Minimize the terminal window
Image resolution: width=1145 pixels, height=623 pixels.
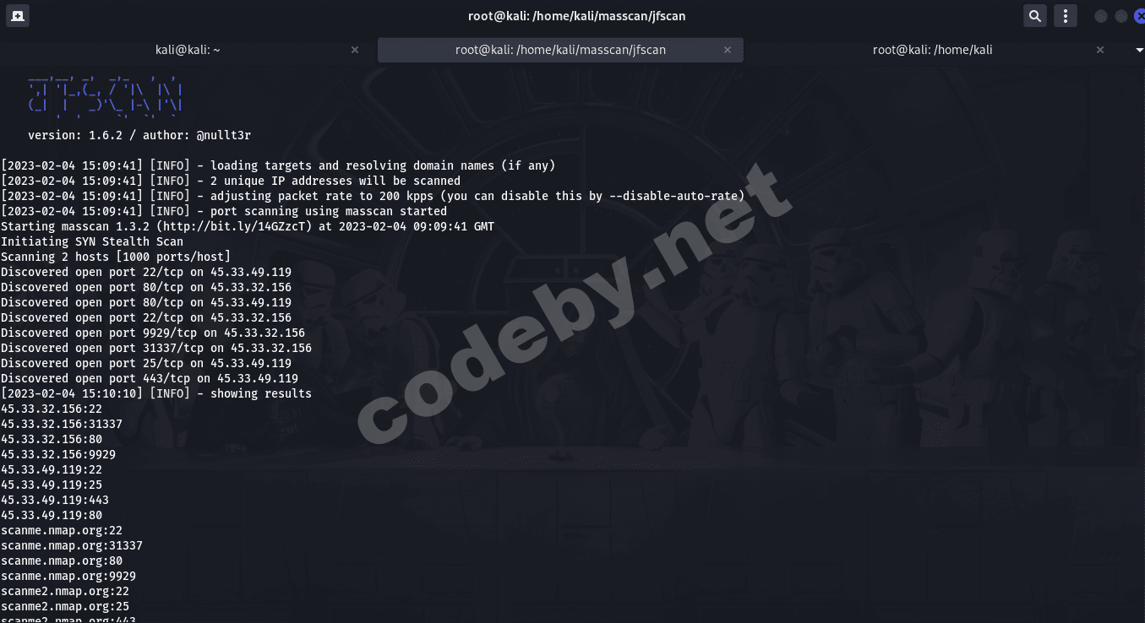tap(1100, 16)
